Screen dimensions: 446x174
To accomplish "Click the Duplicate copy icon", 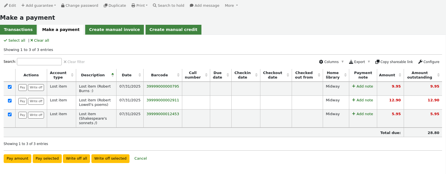I will click(x=106, y=5).
